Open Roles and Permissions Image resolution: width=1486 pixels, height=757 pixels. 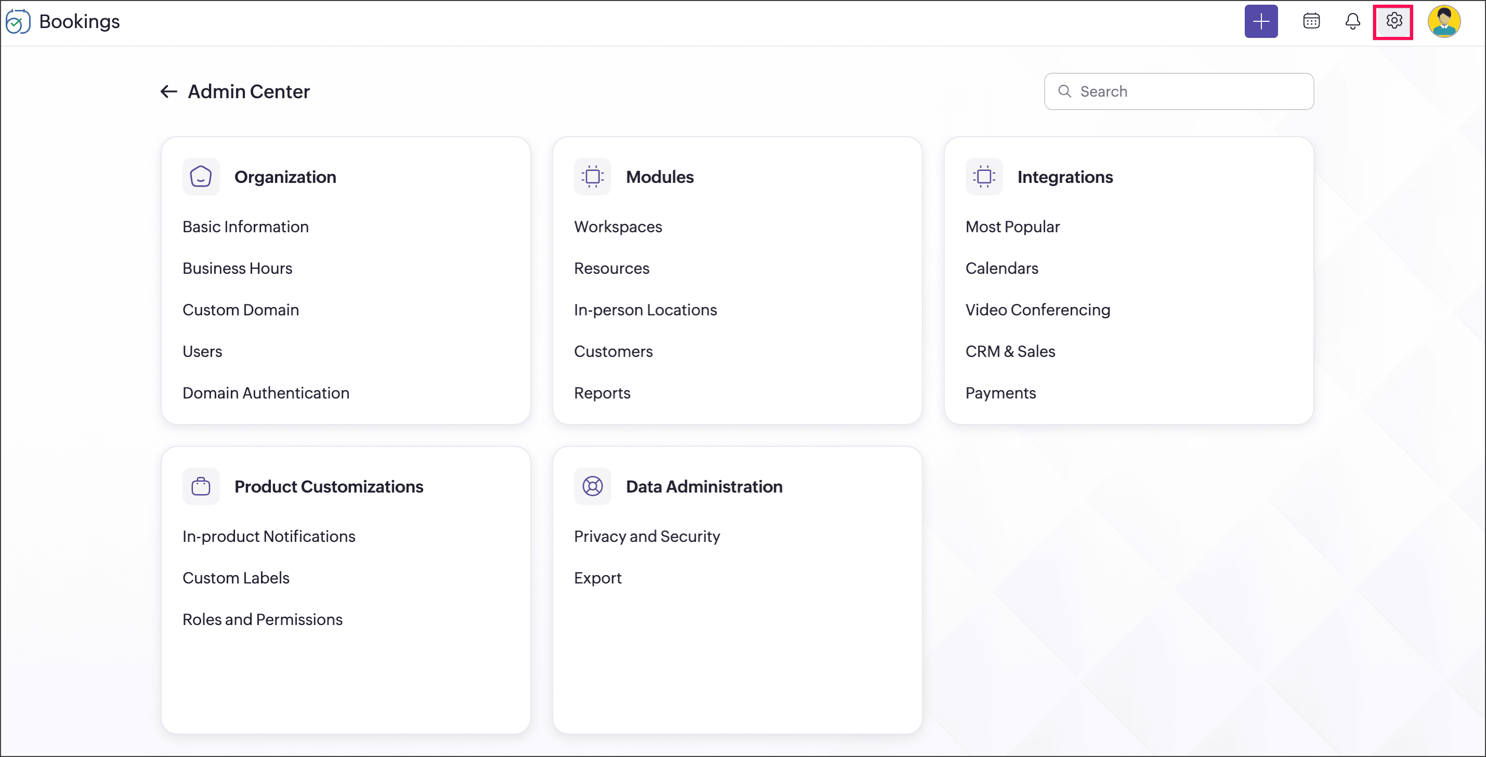[263, 619]
